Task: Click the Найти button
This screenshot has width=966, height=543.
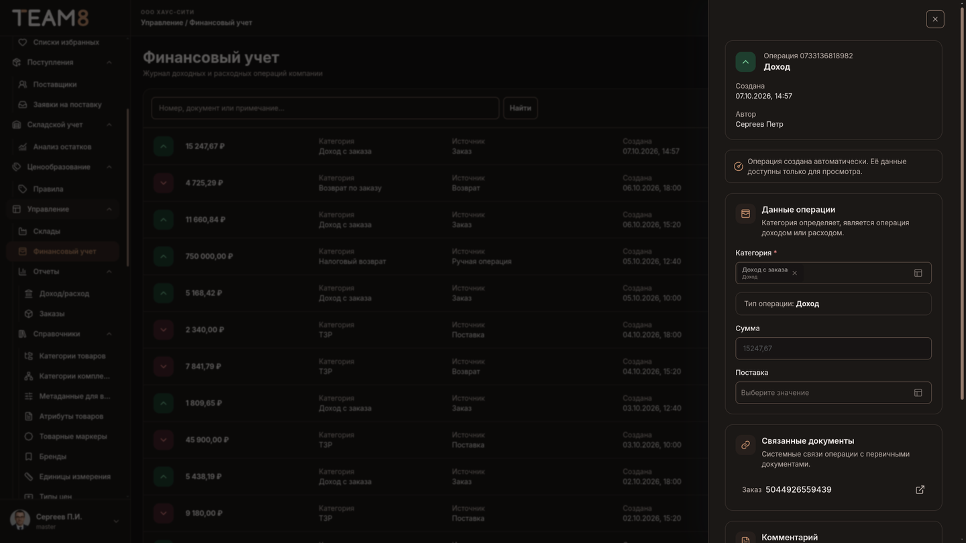Action: pyautogui.click(x=520, y=108)
